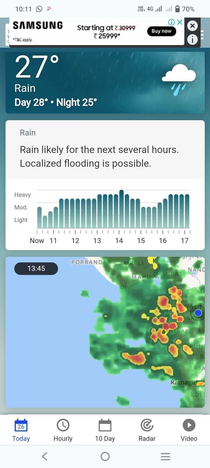This screenshot has width=210, height=468.
Task: Tap the blue location dot on radar
Action: 198,313
